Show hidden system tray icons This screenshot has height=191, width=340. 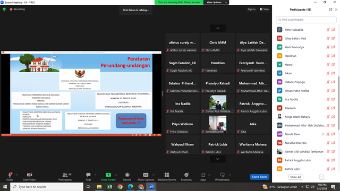[302, 187]
